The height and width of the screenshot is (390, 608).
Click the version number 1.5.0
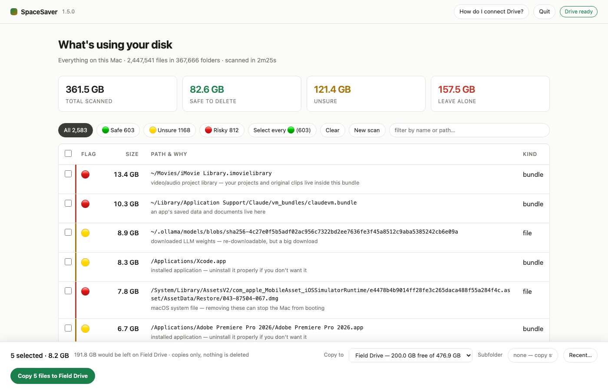[x=68, y=12]
